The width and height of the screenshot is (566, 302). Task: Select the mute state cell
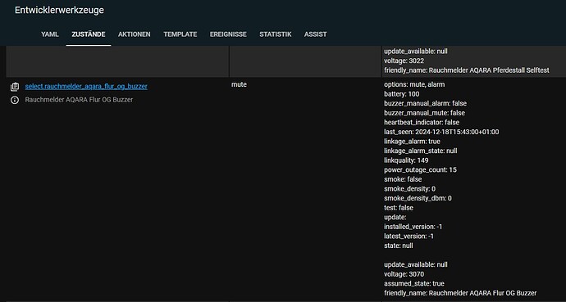point(239,84)
